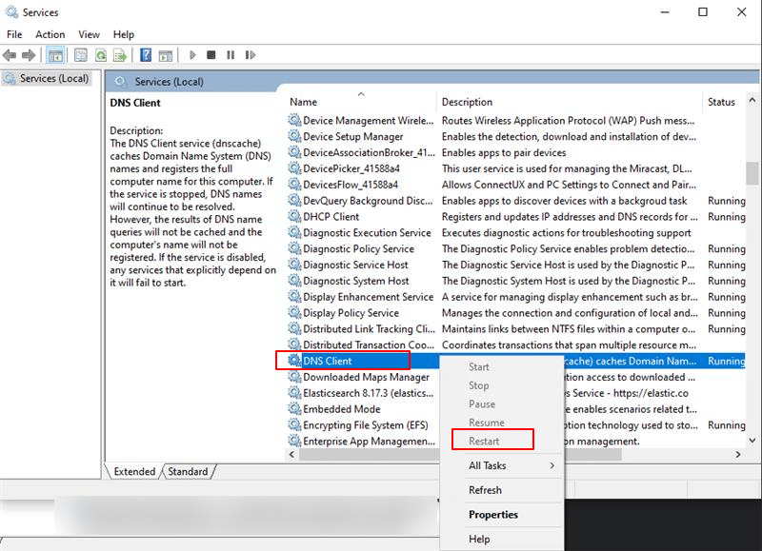Choose Stop in the context menu
The image size is (762, 551).
502,385
